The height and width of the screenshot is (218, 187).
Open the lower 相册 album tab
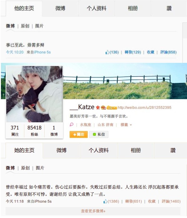tap(136, 150)
